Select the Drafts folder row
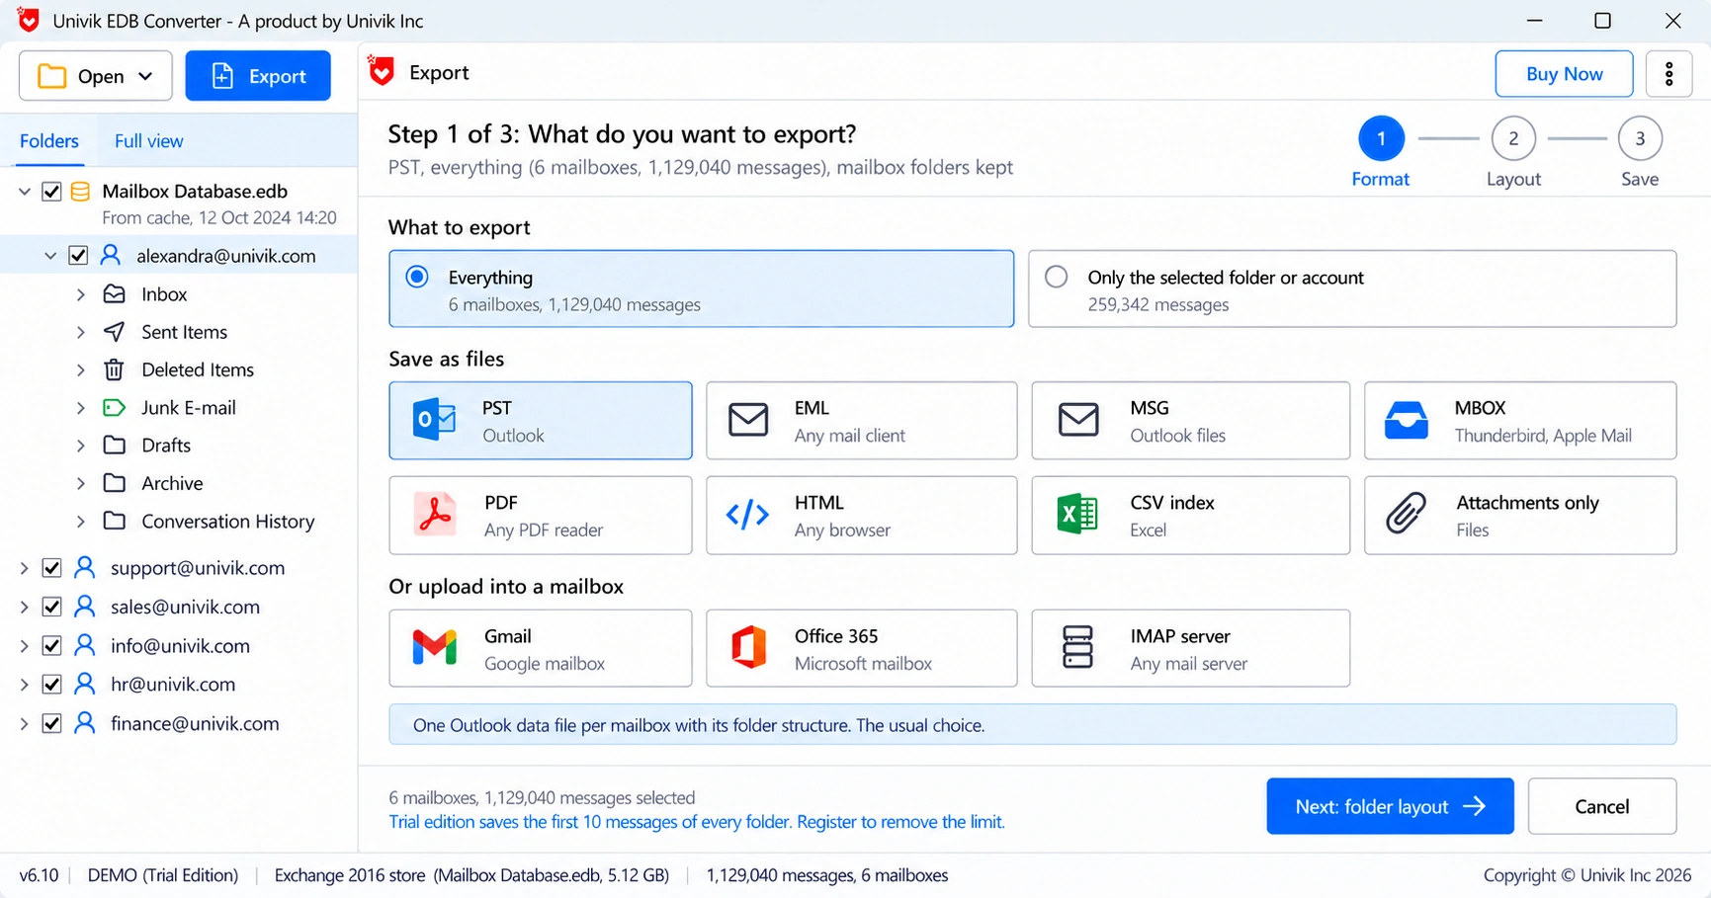 tap(179, 446)
